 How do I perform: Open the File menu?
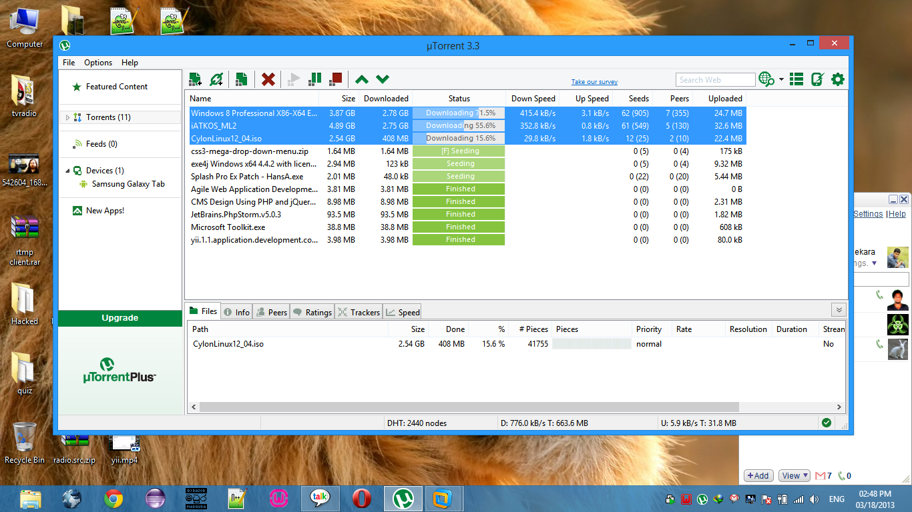pyautogui.click(x=69, y=63)
